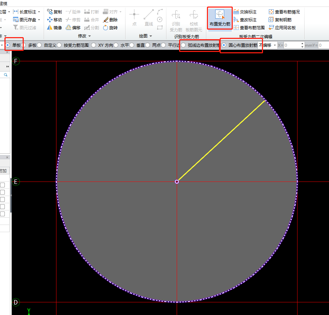Select the 修剪 (trim) tool
329x315 pixels.
pyautogui.click(x=73, y=20)
